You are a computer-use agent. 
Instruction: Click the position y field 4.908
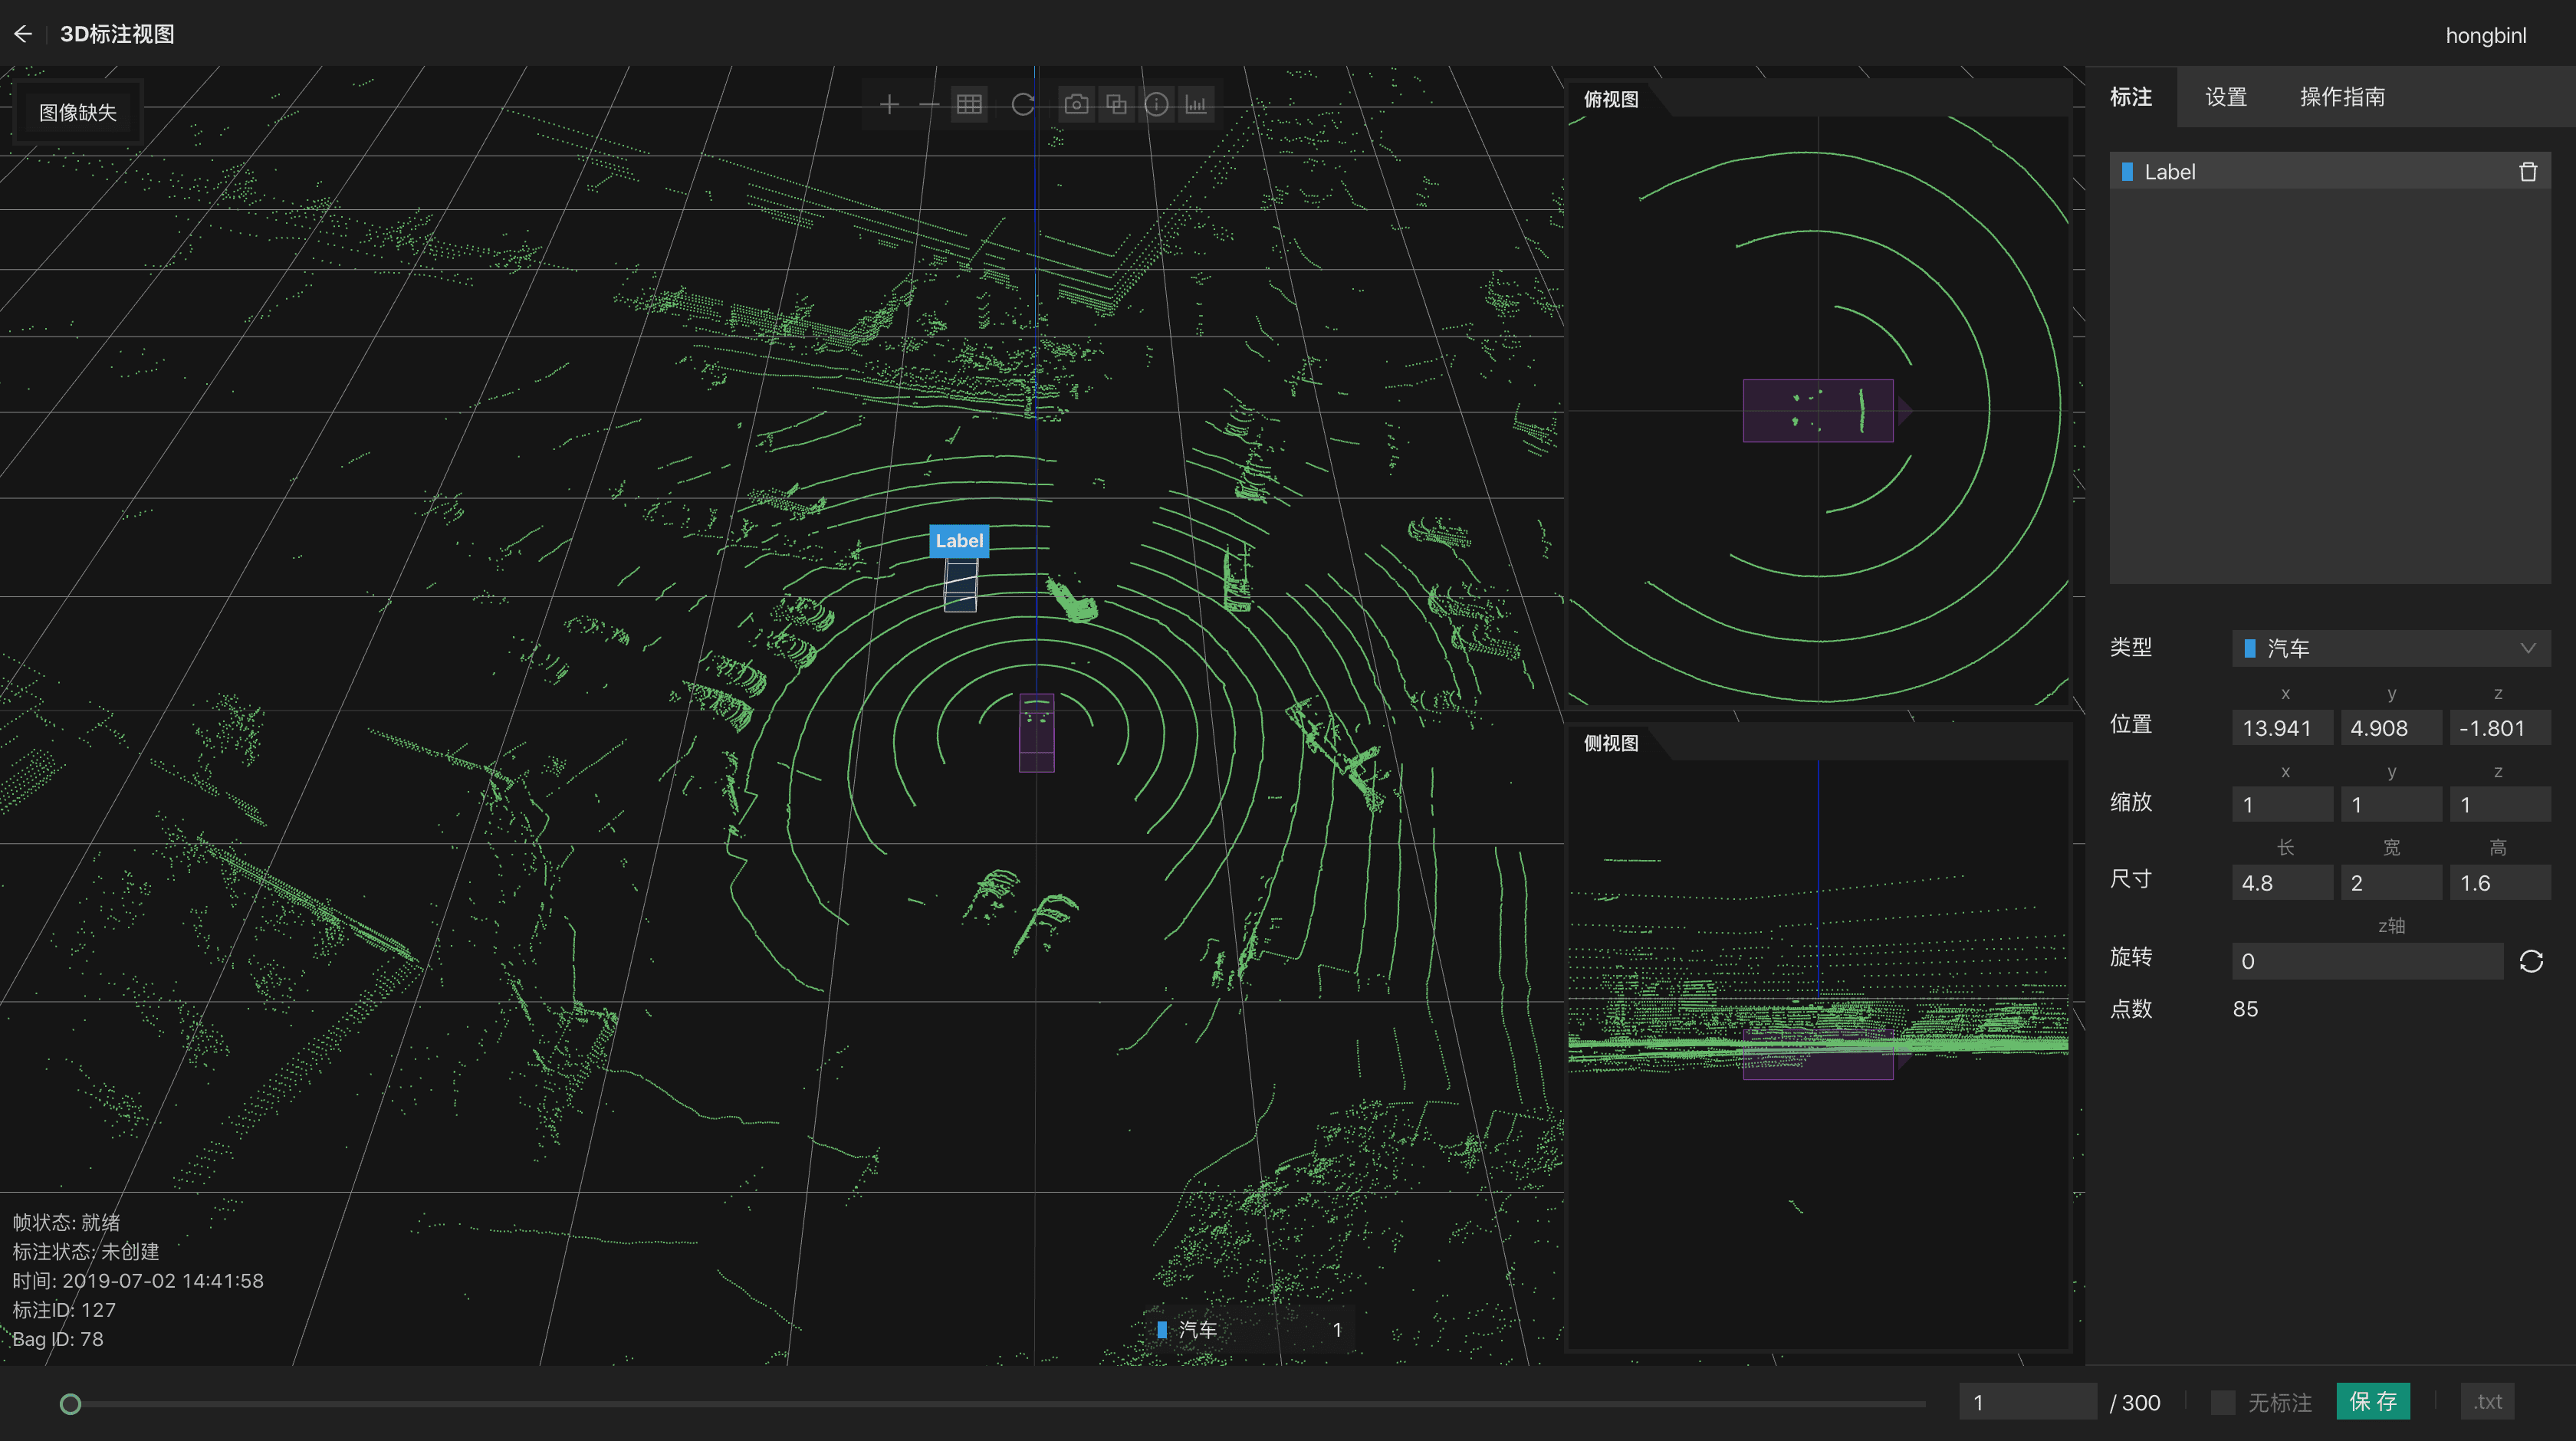(2391, 728)
